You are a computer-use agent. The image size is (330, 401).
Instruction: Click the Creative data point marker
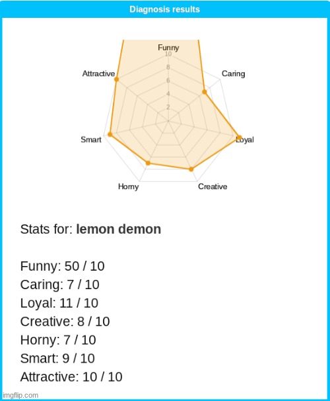191,169
